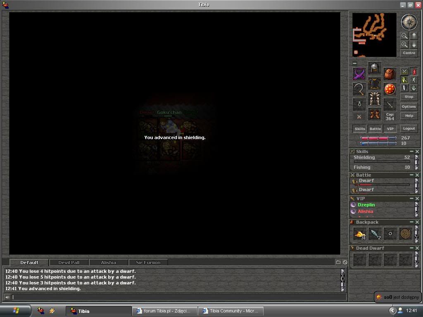Collapse the inventory panel with minus button
The height and width of the screenshot is (317, 423).
(x=355, y=63)
